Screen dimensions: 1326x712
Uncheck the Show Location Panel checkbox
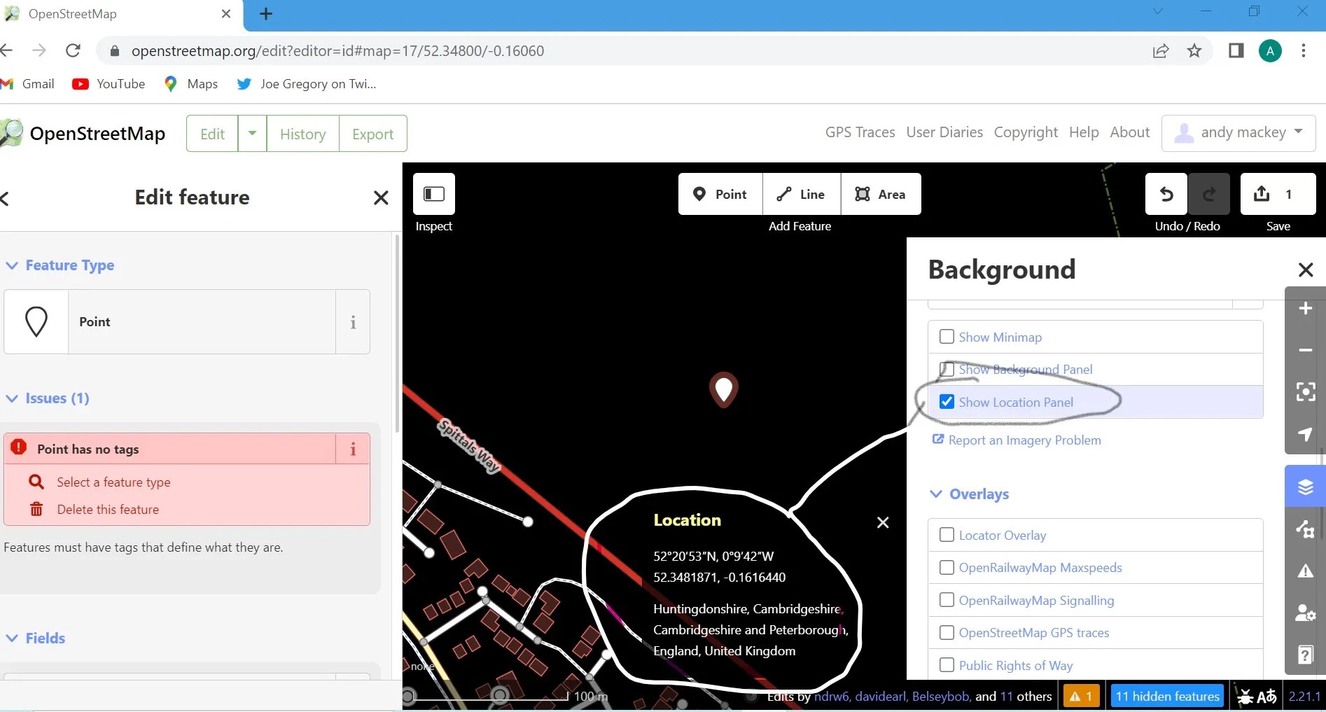(x=947, y=402)
